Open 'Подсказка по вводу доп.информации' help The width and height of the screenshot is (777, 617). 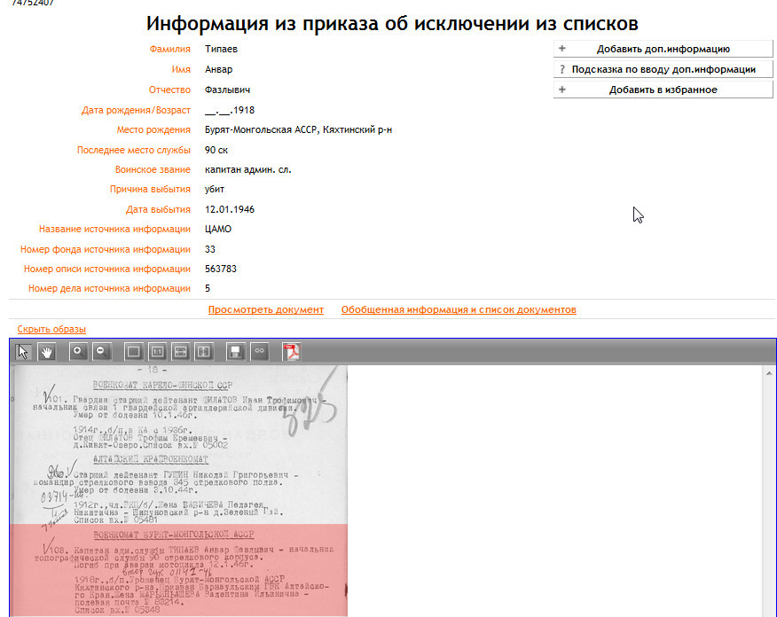(x=663, y=69)
